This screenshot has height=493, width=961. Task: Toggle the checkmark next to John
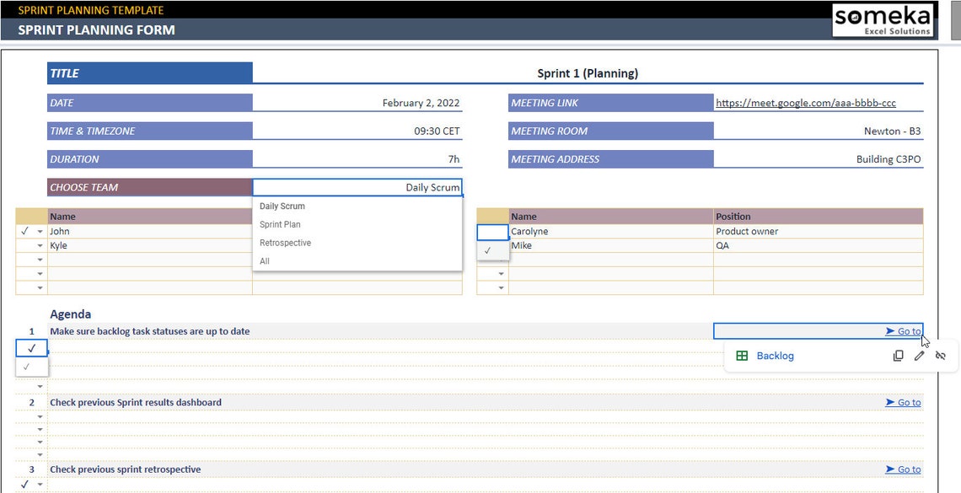[x=24, y=231]
